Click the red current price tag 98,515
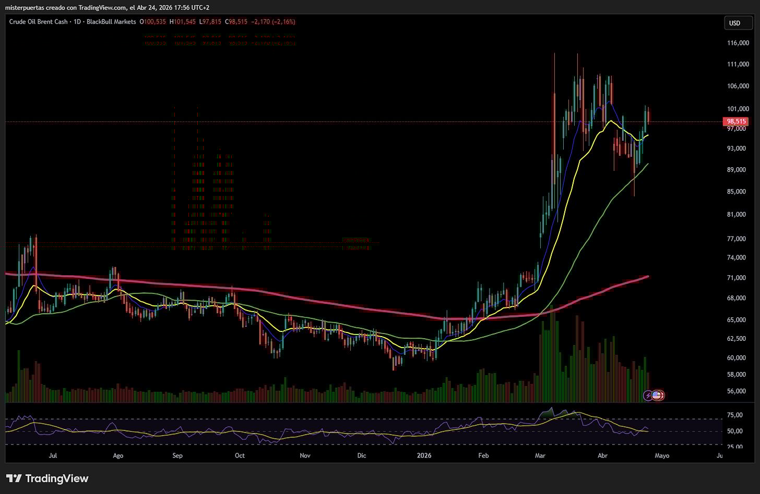Screen dimensions: 760x494 tap(735, 121)
